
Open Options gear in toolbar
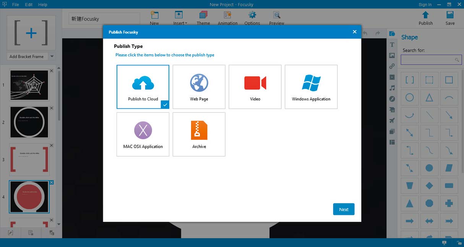(x=252, y=18)
